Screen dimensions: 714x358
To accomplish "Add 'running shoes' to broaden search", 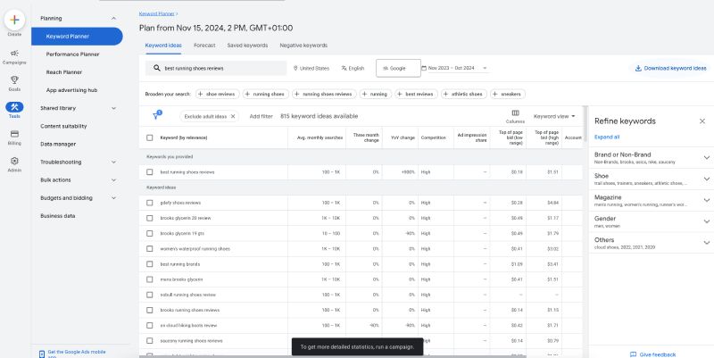I will click(264, 94).
